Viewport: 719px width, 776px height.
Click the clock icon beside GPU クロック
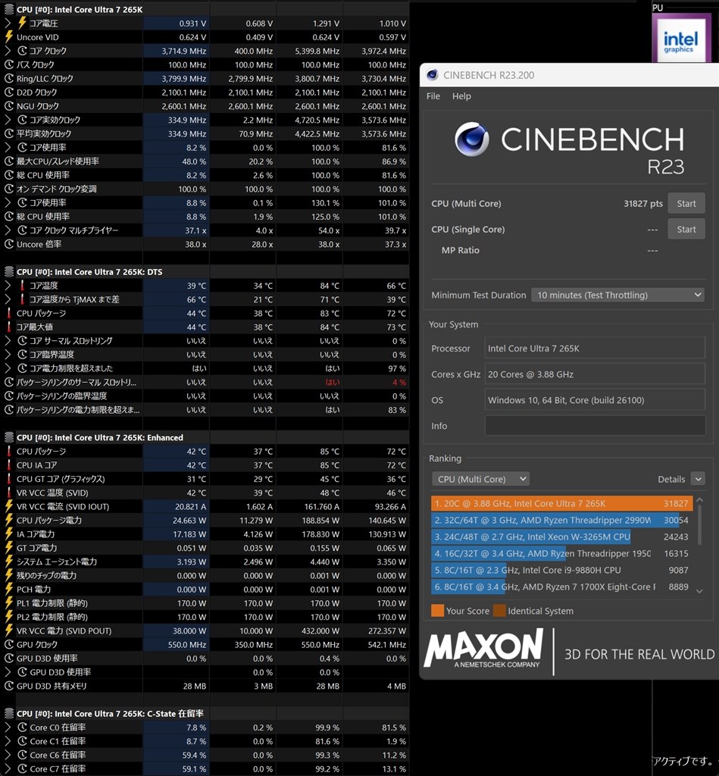(9, 645)
